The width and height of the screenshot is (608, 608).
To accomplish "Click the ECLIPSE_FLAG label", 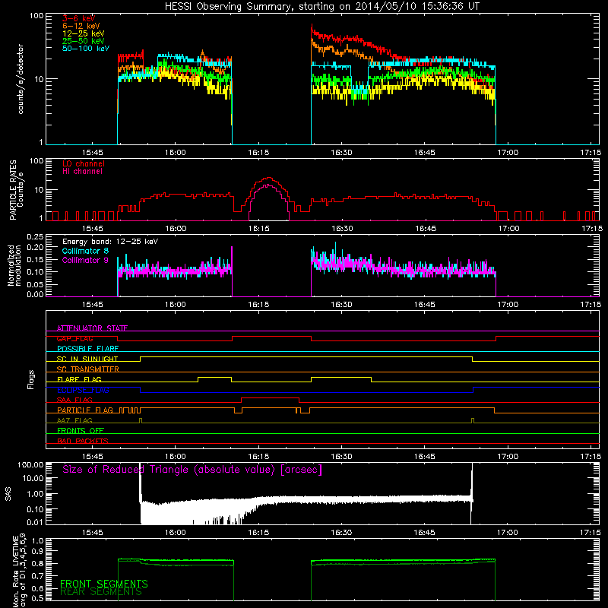I will coord(83,390).
